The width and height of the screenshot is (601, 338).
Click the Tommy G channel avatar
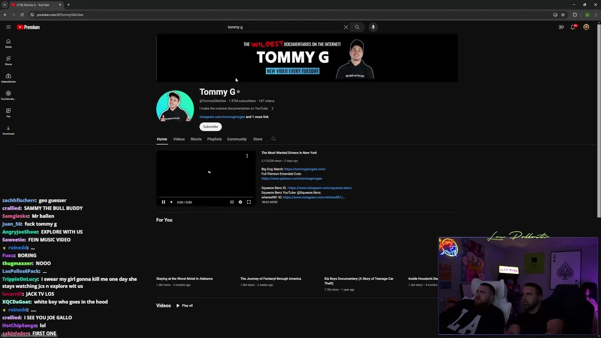click(x=175, y=107)
